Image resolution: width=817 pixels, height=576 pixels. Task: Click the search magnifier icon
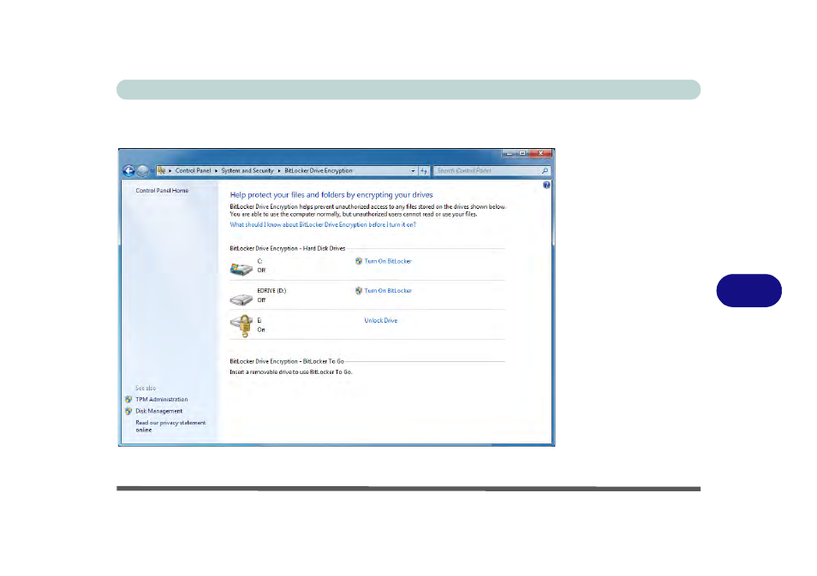(545, 170)
